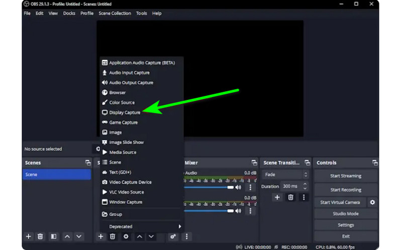
Task: Increase the transition Duration stepper value
Action: (305, 184)
